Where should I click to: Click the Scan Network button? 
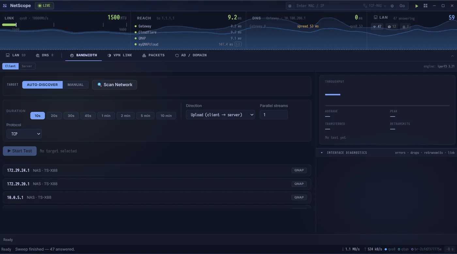click(x=115, y=85)
